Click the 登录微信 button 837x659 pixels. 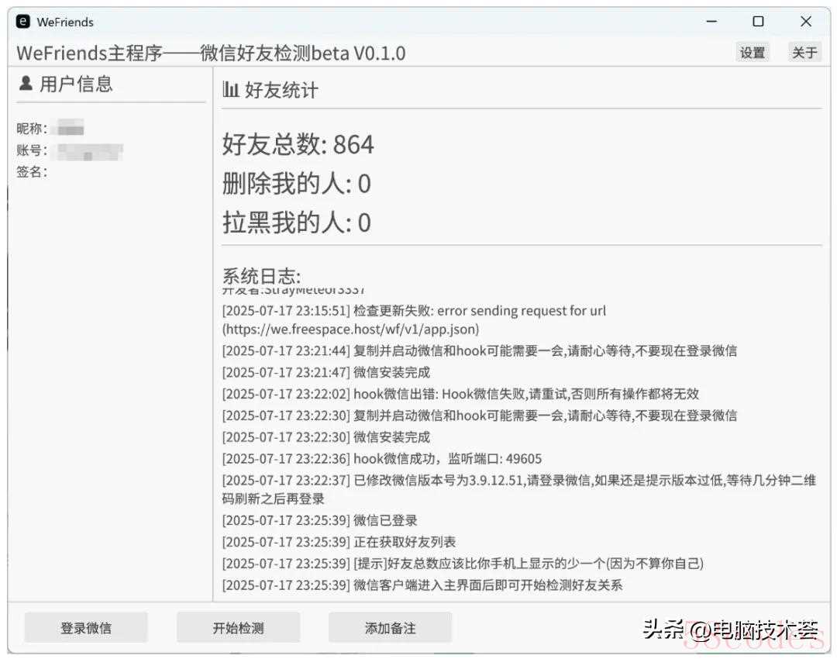click(86, 627)
